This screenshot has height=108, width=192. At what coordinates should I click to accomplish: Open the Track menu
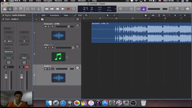pos(38,1)
